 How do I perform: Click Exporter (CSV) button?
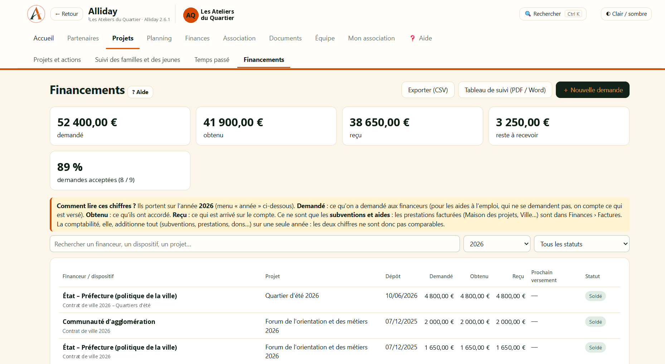pos(428,90)
